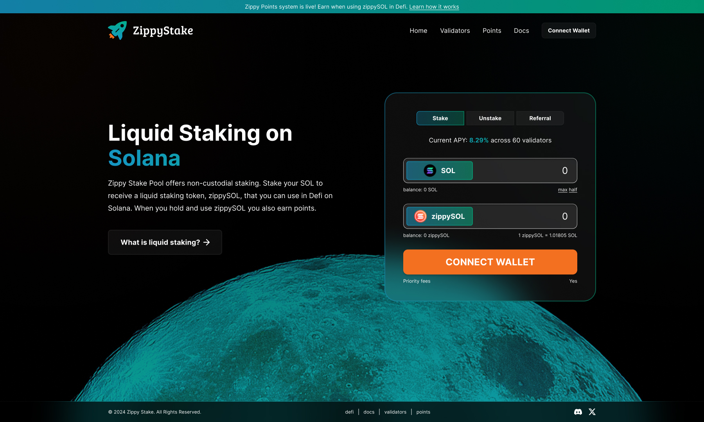Click the Connect Wallet header button
Viewport: 704px width, 422px height.
click(569, 30)
